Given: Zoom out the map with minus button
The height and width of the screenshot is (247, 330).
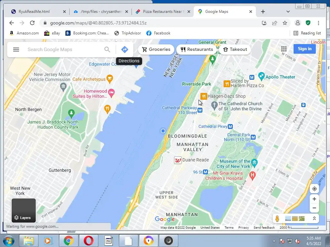Looking at the screenshot, I should pos(314,208).
